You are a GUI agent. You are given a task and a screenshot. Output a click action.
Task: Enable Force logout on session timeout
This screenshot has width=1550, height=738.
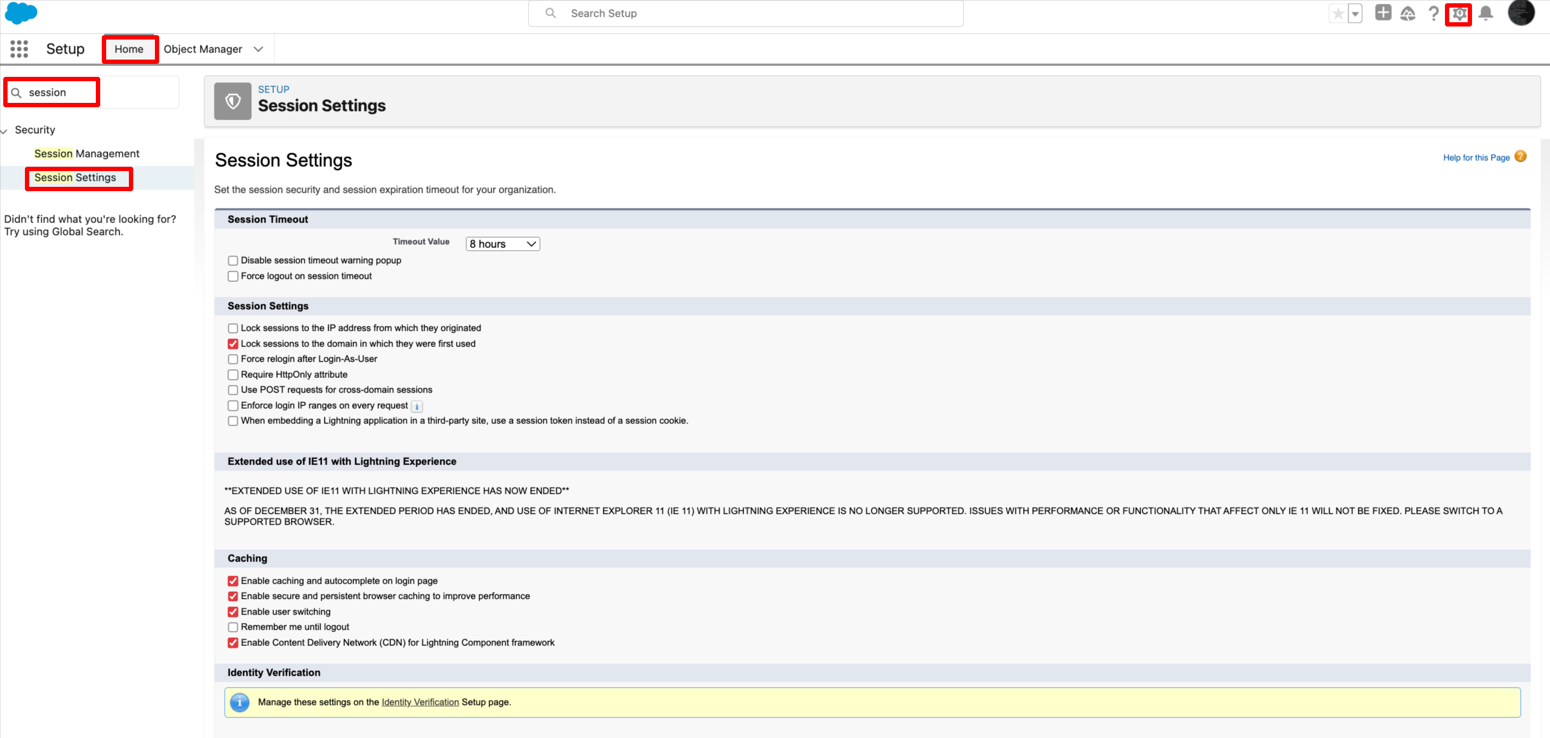click(x=233, y=276)
